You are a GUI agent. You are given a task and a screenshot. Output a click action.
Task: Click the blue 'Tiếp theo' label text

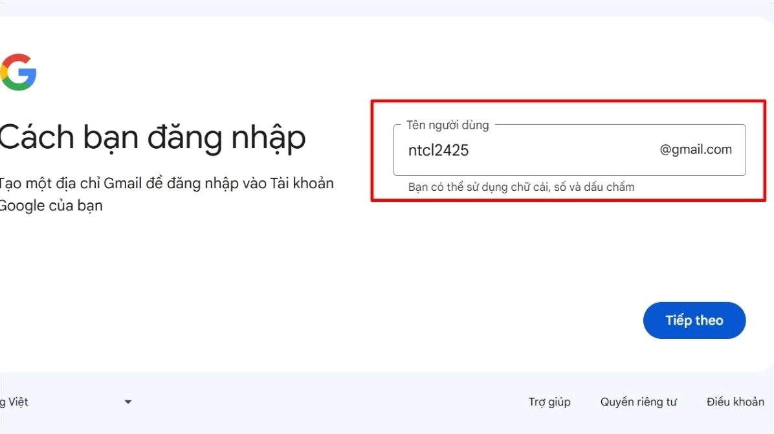694,320
